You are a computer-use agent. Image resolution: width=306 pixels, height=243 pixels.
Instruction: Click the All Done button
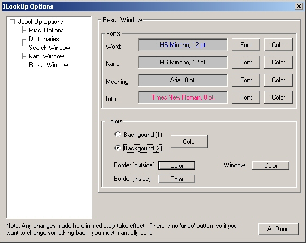coord(278,229)
